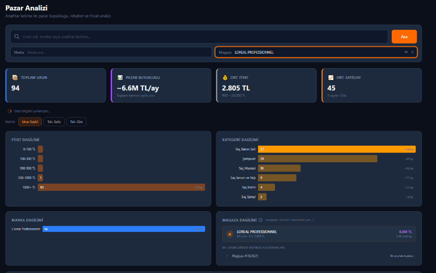Select the Urun Sayisi metric
The image size is (436, 273).
[30, 122]
